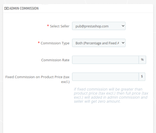Click the Fixed Commission on Product Price label
This screenshot has height=133, width=156.
pos(37,79)
